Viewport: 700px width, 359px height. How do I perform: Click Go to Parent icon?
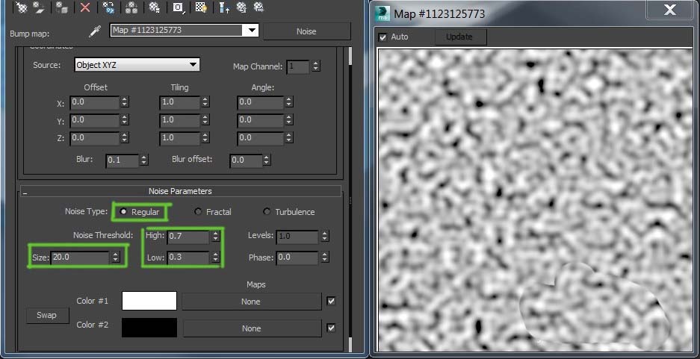click(x=241, y=7)
